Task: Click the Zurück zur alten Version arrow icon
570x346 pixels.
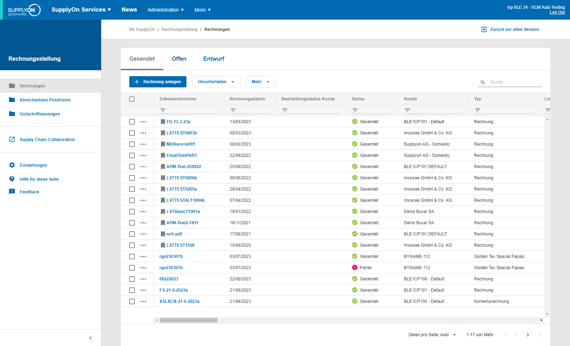Action: [x=484, y=29]
